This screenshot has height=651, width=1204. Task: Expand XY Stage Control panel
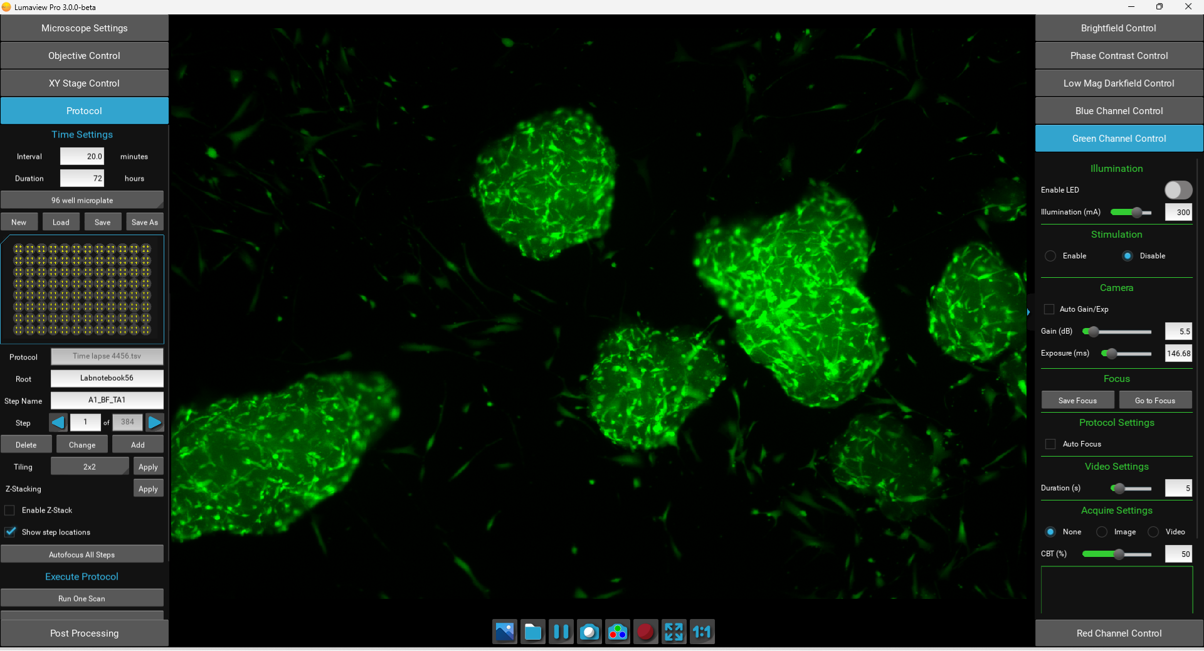[x=84, y=83]
